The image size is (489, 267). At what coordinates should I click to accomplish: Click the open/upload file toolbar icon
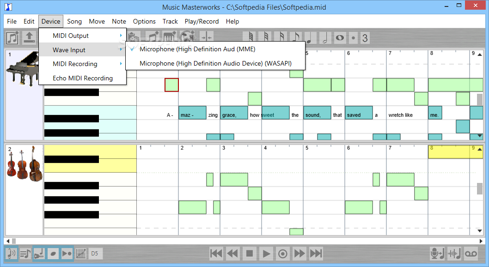point(29,38)
